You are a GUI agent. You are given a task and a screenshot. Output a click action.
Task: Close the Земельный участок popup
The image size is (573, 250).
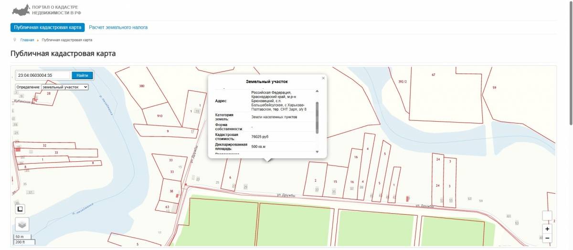click(323, 78)
